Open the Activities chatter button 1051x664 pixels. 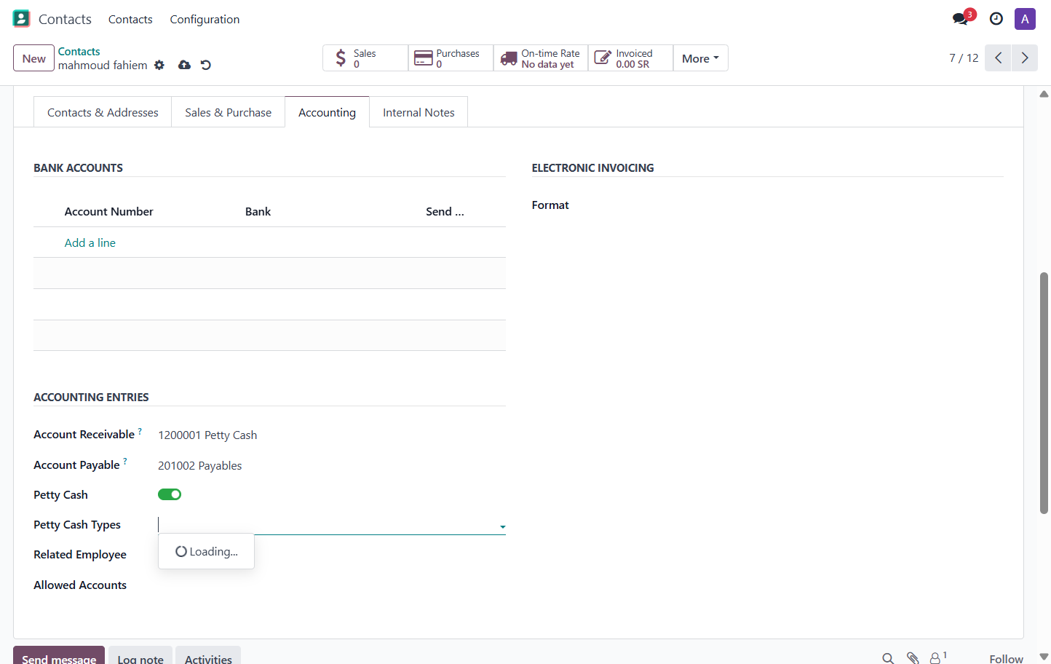[x=208, y=655]
